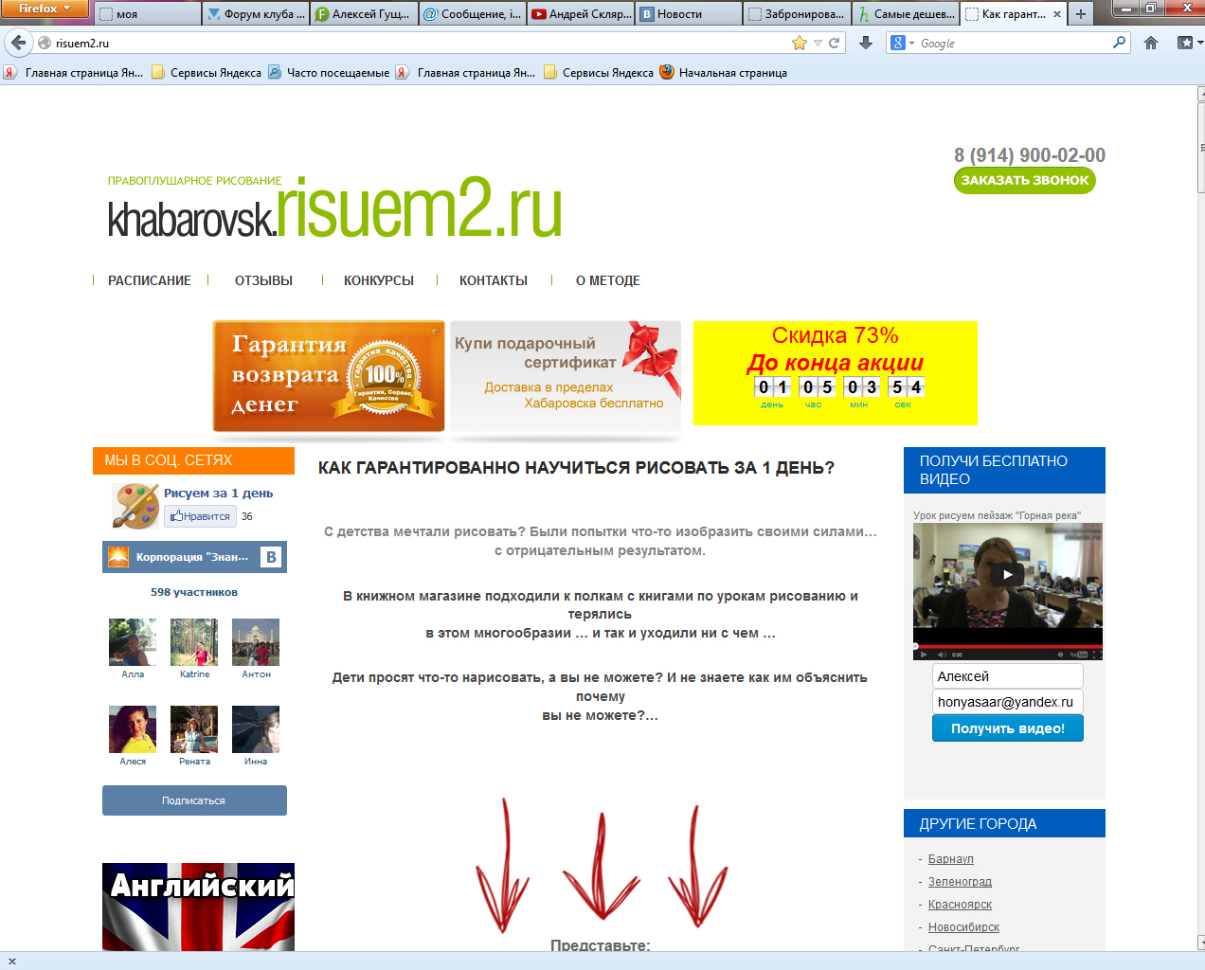Open the Барнаул city link

point(950,859)
